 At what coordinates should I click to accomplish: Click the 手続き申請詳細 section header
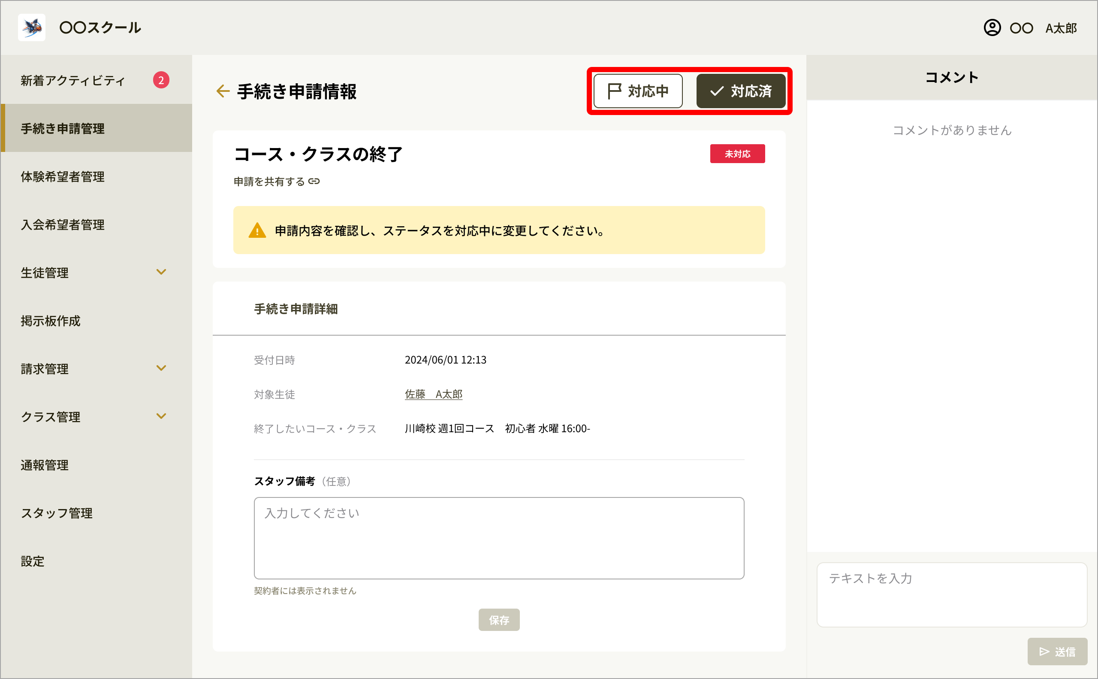(296, 309)
